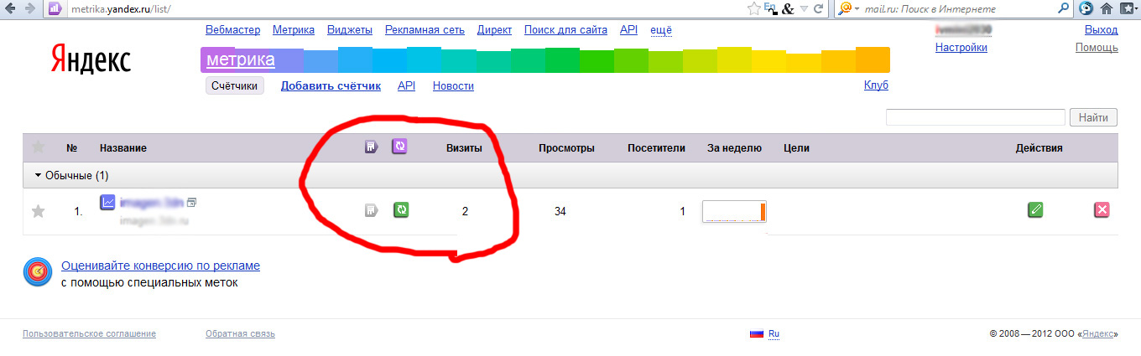Open the Виджеты link
The width and height of the screenshot is (1141, 356).
tap(350, 30)
